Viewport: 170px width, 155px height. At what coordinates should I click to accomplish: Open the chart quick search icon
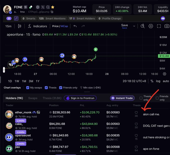[x=142, y=26]
